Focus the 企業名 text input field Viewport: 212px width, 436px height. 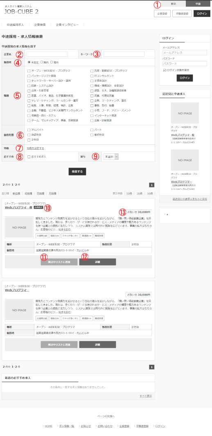click(47, 54)
